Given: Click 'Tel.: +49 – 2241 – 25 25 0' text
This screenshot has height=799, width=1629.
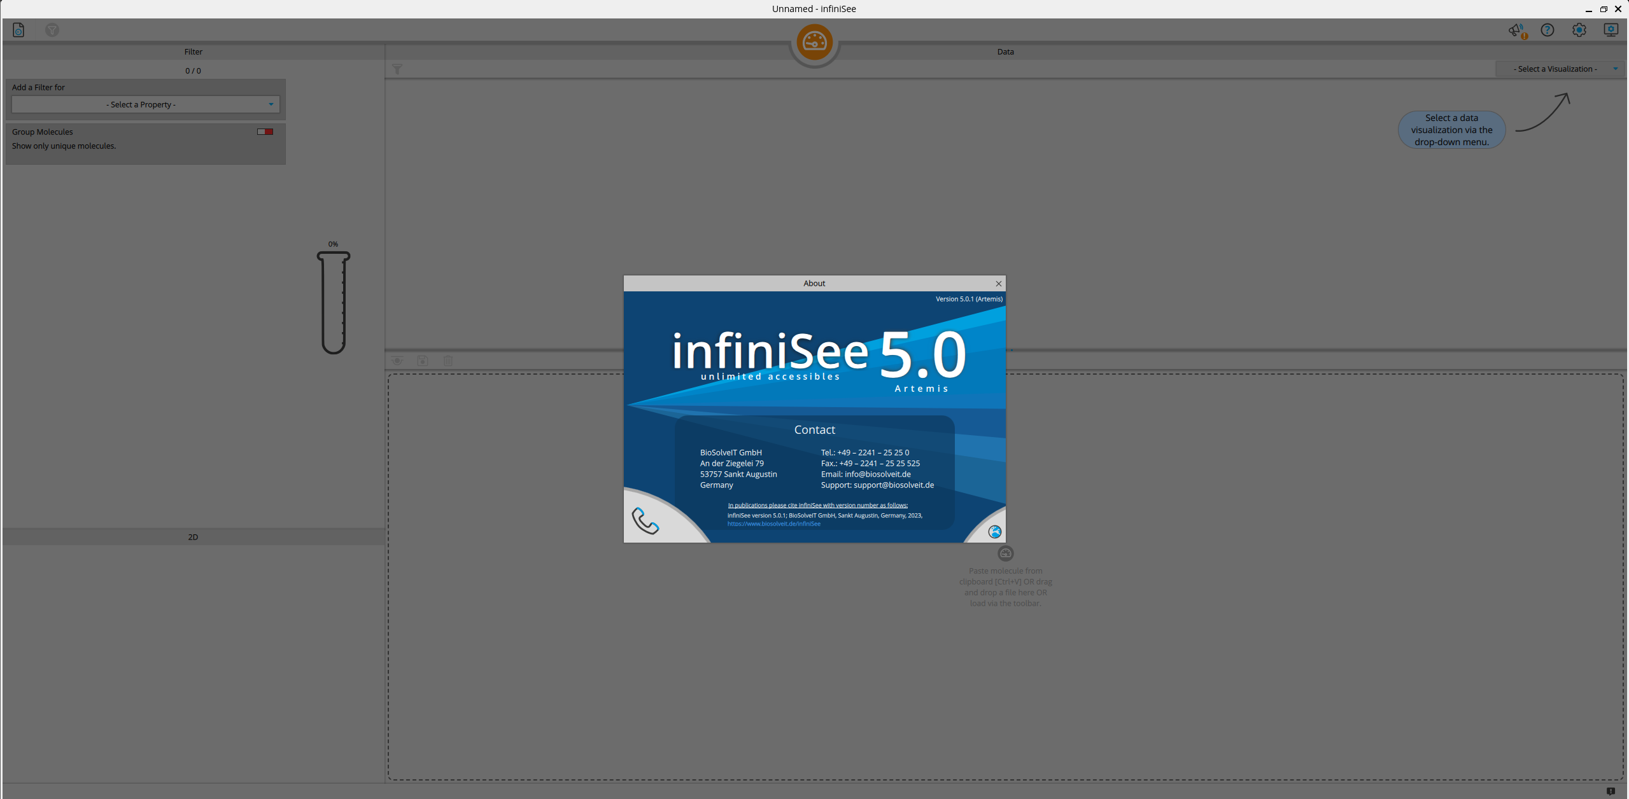Looking at the screenshot, I should (x=865, y=452).
